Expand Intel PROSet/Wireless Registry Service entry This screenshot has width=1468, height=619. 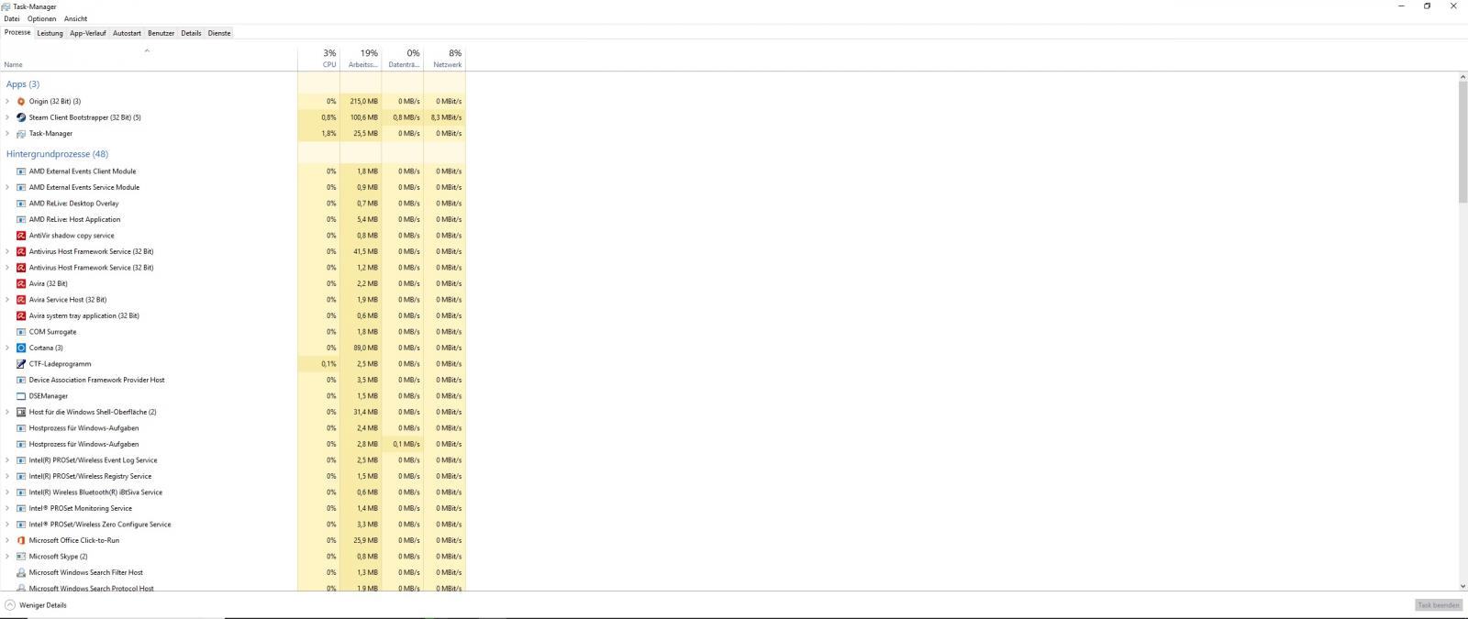tap(7, 476)
